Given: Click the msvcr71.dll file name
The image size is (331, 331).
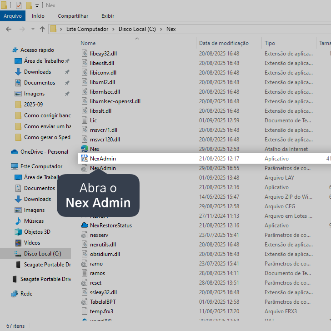Looking at the screenshot, I should click(x=104, y=130).
